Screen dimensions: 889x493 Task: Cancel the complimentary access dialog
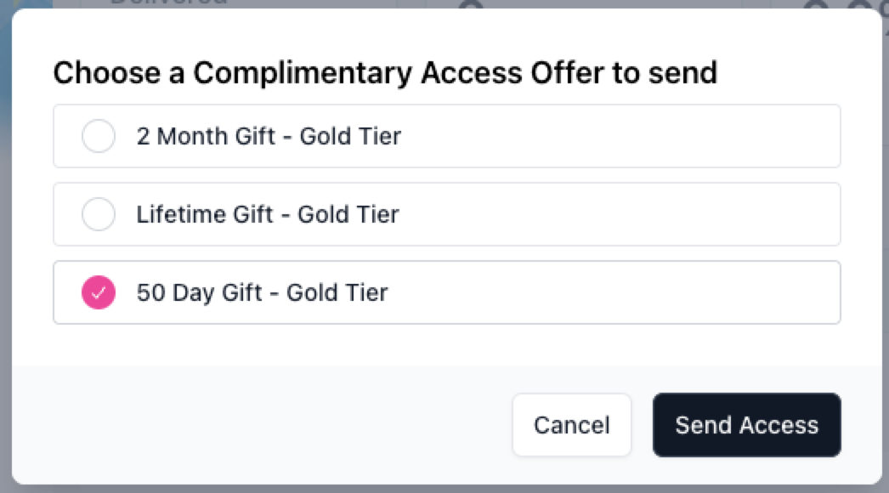coord(571,425)
